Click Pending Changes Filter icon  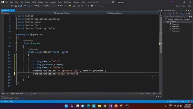point(177,14)
